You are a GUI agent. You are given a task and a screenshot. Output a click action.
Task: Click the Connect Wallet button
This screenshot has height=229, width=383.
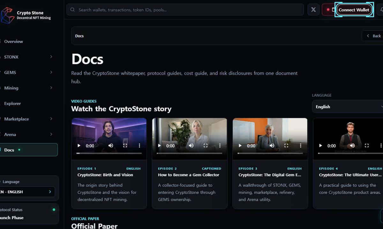point(354,10)
